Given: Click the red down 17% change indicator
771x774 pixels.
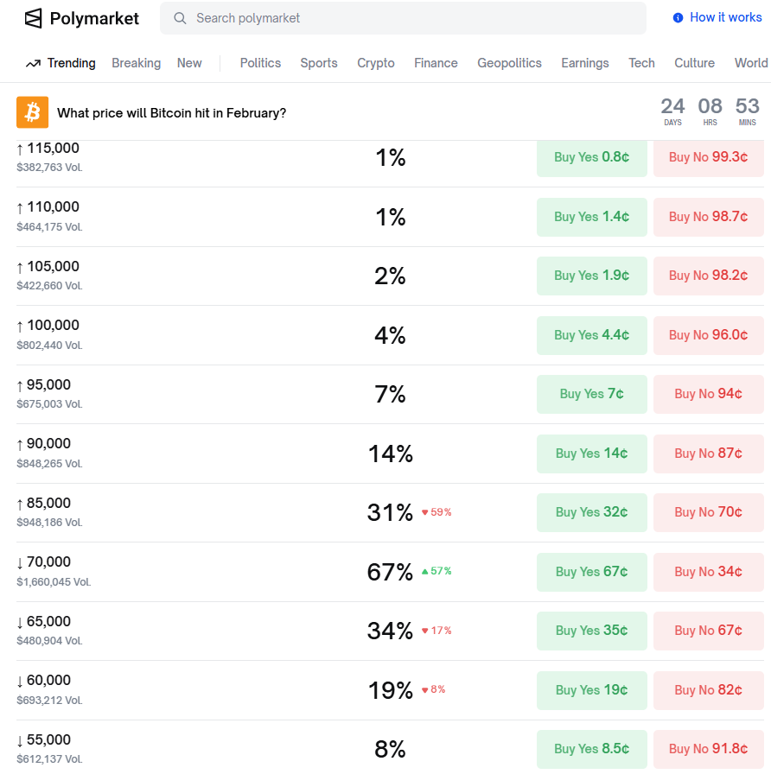Looking at the screenshot, I should click(436, 631).
